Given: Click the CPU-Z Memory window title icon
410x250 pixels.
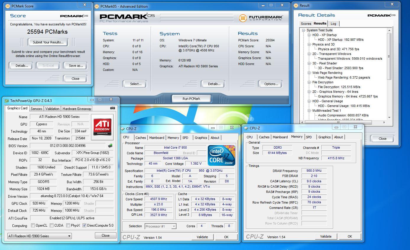Looking at the screenshot, I should pos(246,128).
